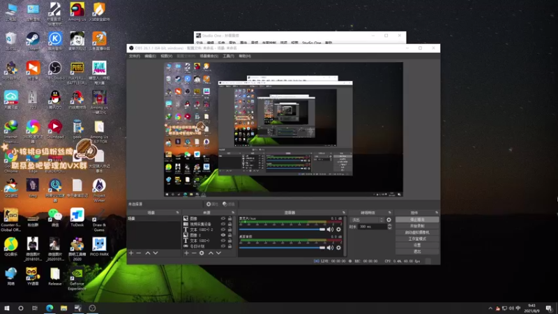Open scene transition properties gear
The width and height of the screenshot is (558, 314).
389,220
